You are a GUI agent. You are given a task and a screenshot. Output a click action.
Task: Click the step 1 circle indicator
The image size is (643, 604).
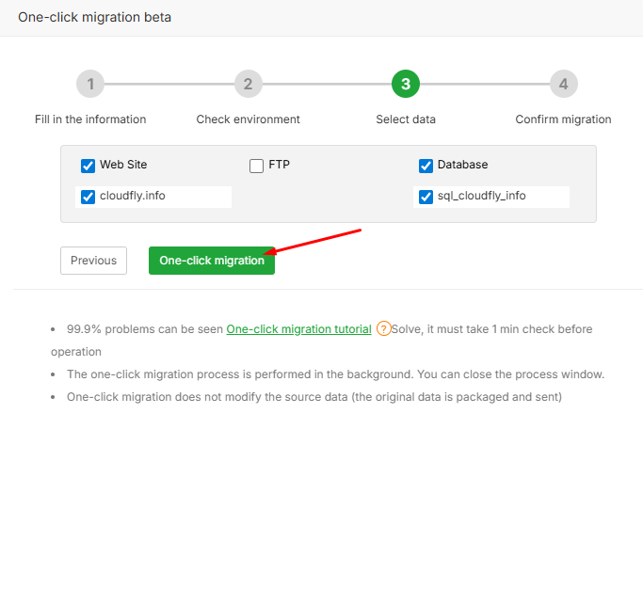click(x=90, y=84)
